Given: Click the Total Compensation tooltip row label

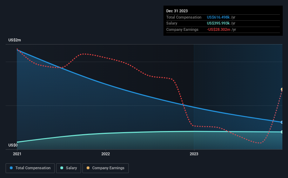Looking at the screenshot, I should (x=184, y=17).
